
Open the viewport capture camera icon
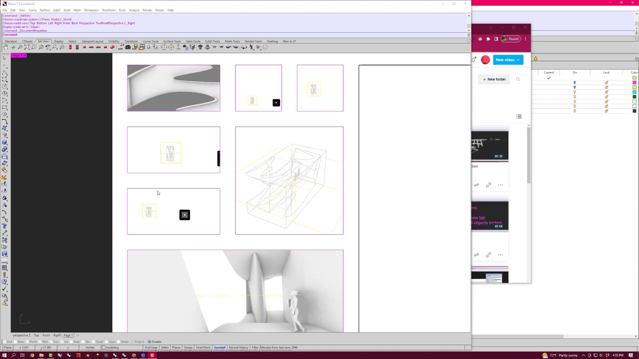pos(128,47)
